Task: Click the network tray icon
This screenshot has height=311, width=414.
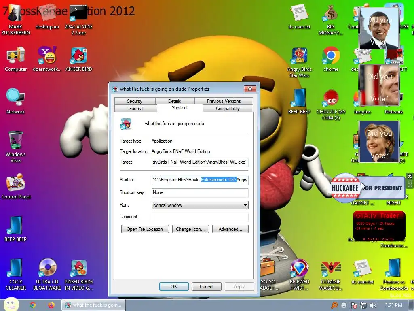Action: pyautogui.click(x=363, y=305)
